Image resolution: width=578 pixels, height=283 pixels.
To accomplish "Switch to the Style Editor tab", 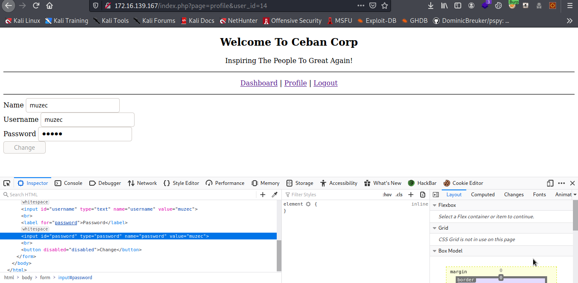I will pyautogui.click(x=181, y=183).
